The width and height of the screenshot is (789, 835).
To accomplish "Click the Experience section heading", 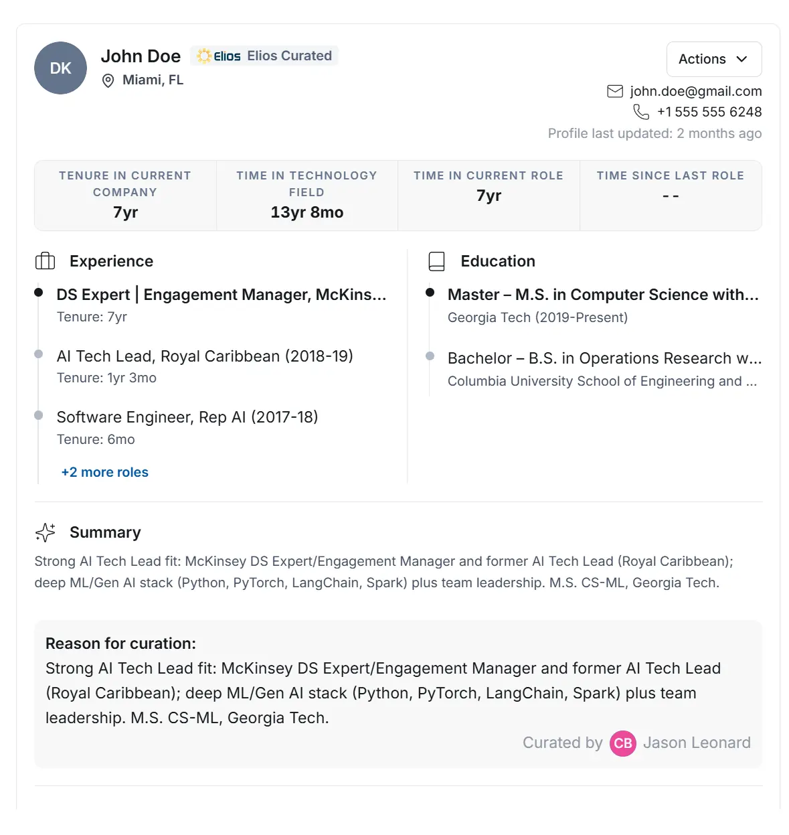I will click(111, 261).
